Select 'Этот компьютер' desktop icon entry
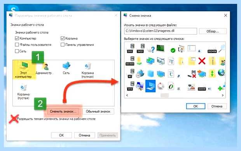This screenshot has height=151, width=241. click(23, 70)
